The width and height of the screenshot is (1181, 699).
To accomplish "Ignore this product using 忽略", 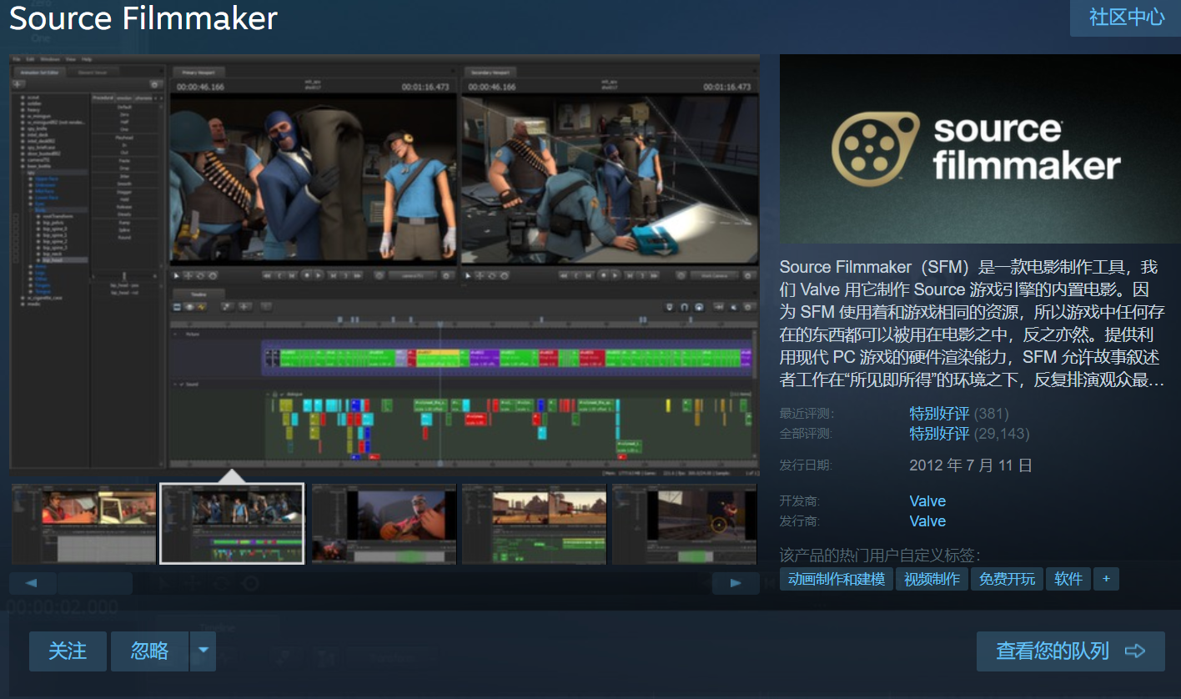I will [148, 651].
